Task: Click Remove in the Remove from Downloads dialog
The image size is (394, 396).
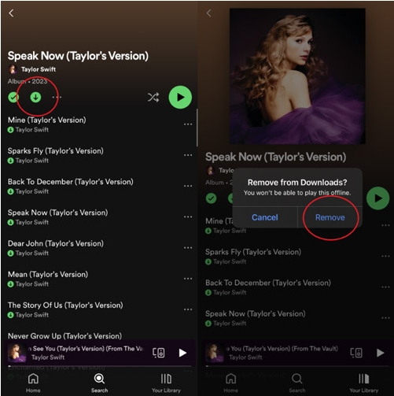Action: tap(330, 217)
